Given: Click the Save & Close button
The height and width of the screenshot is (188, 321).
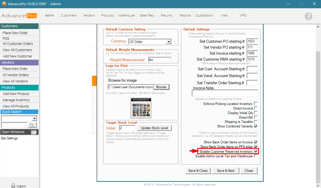Looking at the screenshot, I should click(x=198, y=171).
